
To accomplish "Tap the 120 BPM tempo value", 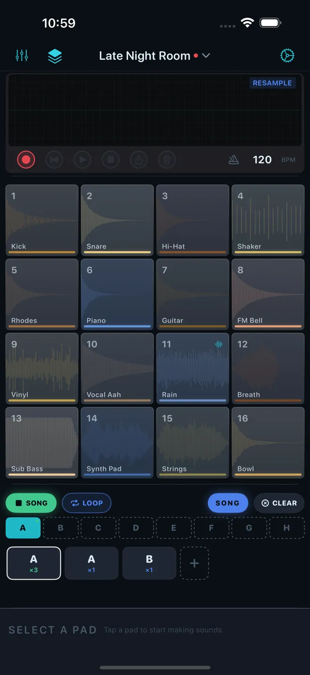I will [262, 160].
